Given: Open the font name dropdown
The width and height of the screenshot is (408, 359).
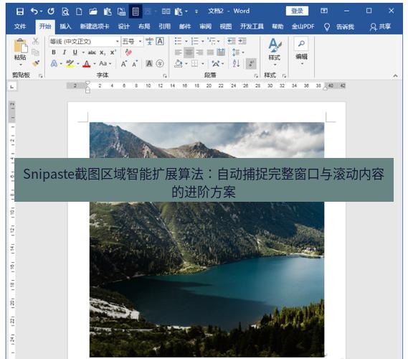Looking at the screenshot, I should click(x=118, y=42).
